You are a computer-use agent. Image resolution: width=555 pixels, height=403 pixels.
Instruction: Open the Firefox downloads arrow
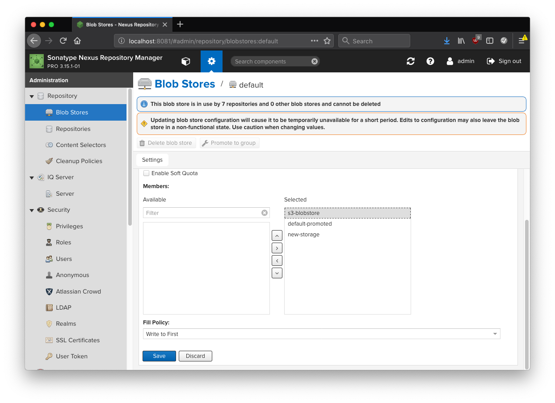coord(446,41)
